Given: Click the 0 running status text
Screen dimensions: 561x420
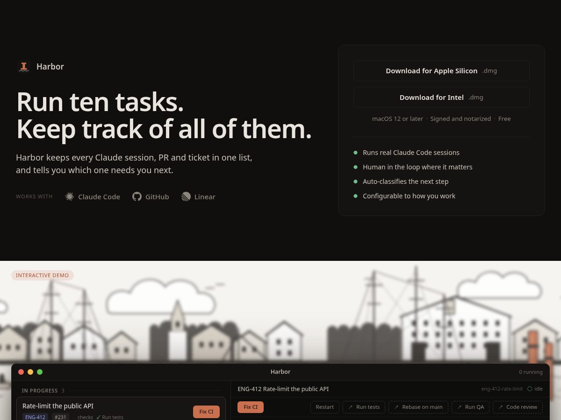Looking at the screenshot, I should click(531, 372).
